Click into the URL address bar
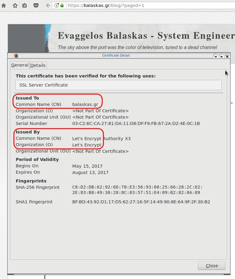 tap(151, 5)
